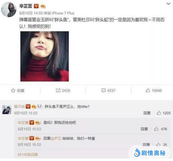Open 翟天临's comment avatar
The width and height of the screenshot is (173, 161).
pyautogui.click(x=7, y=110)
